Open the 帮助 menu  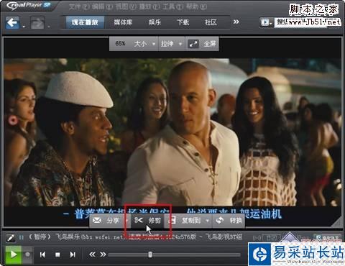[x=196, y=6]
